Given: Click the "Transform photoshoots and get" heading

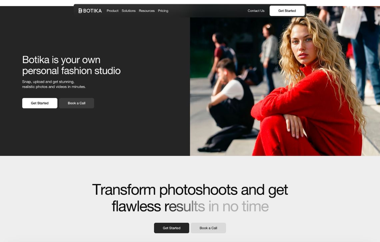Looking at the screenshot, I should coord(190,189).
